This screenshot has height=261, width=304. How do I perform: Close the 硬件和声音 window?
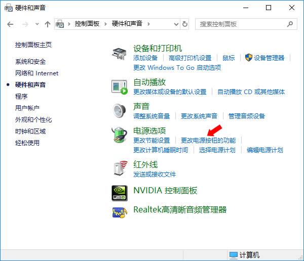292,8
